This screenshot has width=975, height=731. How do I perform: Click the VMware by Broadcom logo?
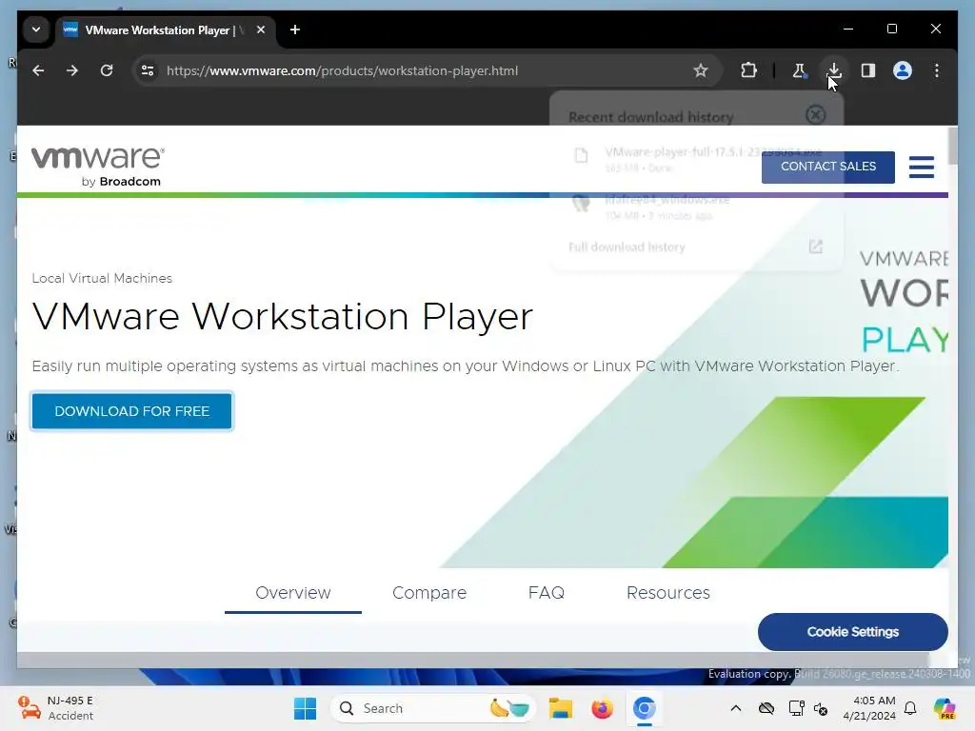[x=98, y=166]
